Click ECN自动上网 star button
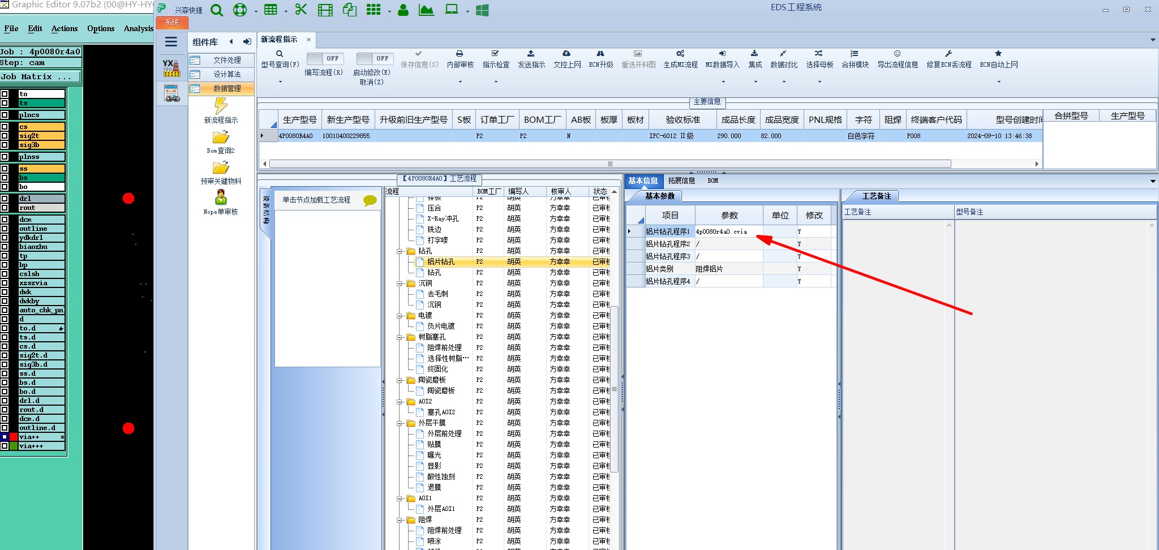 pyautogui.click(x=999, y=59)
